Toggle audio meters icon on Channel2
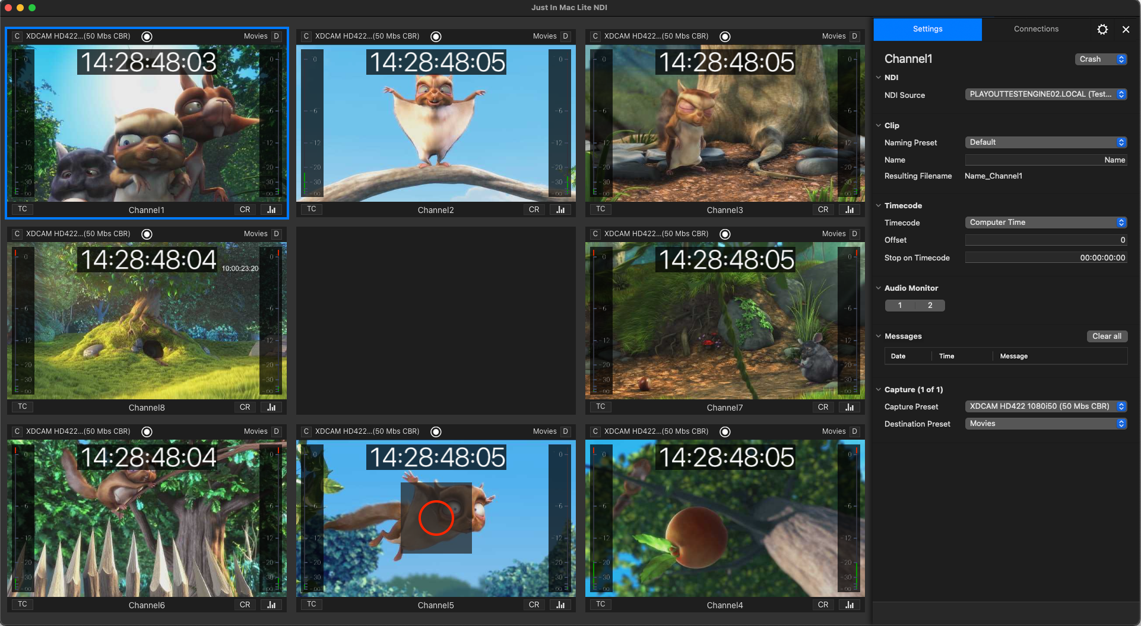The image size is (1141, 626). pyautogui.click(x=560, y=209)
